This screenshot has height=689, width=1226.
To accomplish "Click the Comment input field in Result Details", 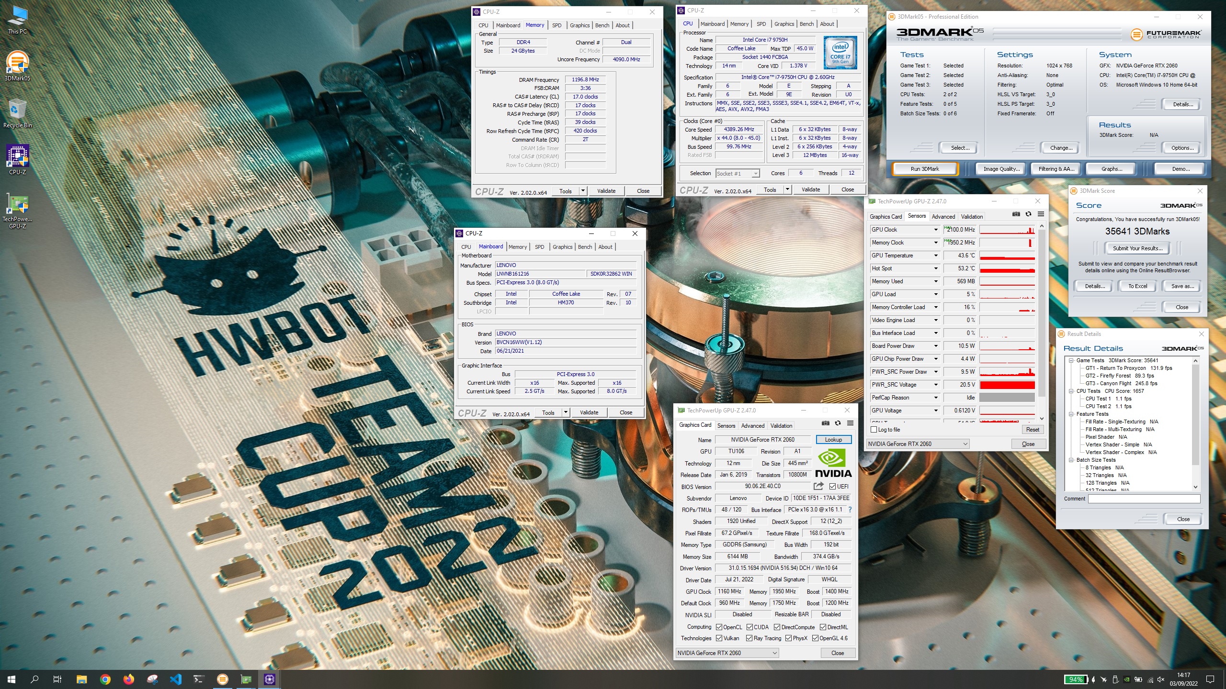I will pos(1144,499).
